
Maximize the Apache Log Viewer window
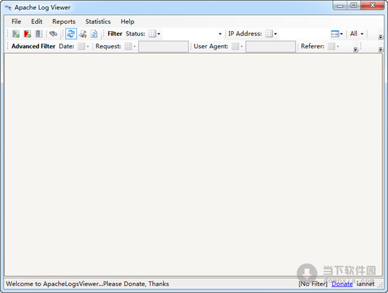[354, 5]
